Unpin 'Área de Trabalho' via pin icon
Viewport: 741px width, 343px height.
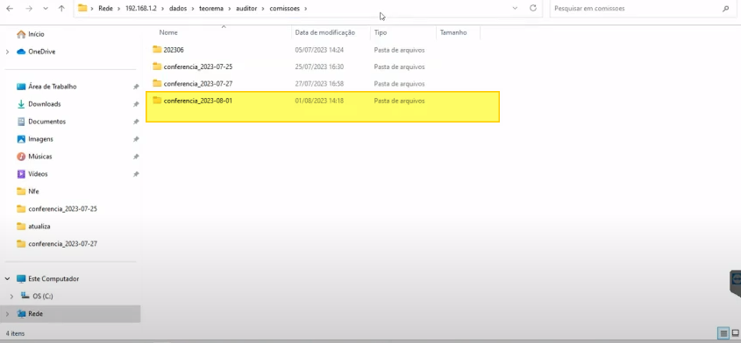pyautogui.click(x=136, y=87)
